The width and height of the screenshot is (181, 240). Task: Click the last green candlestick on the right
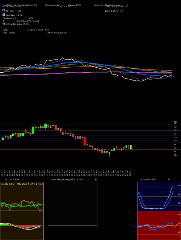pyautogui.click(x=131, y=147)
